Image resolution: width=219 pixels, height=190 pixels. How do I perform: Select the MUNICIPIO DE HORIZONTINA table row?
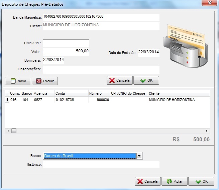pos(107,100)
